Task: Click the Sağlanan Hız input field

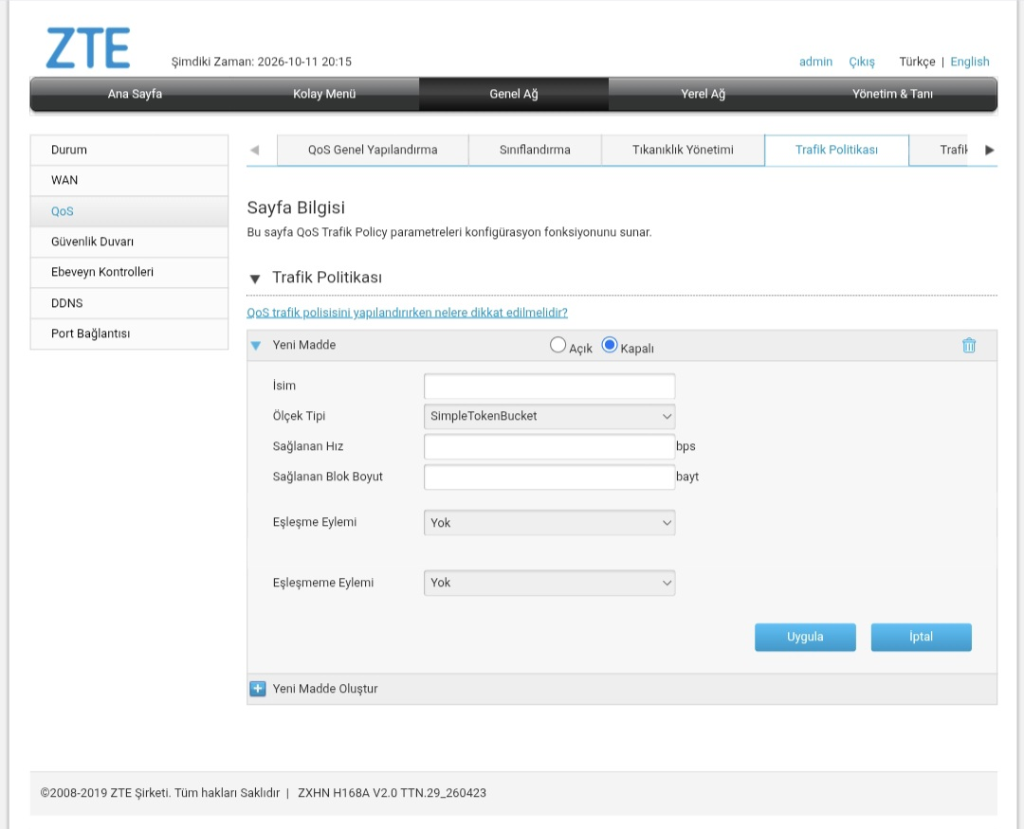Action: 549,447
